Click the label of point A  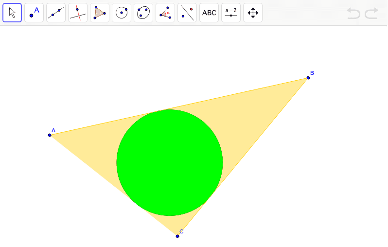[x=53, y=130]
